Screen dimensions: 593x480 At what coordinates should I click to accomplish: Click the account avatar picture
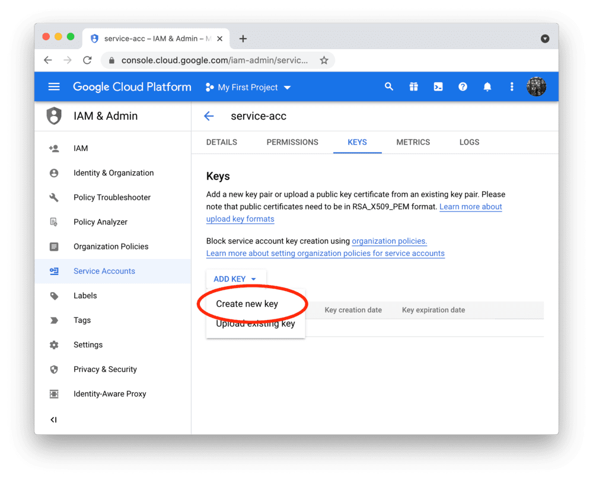tap(536, 87)
